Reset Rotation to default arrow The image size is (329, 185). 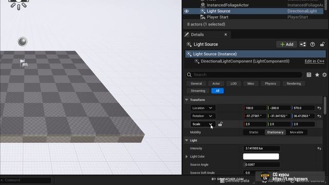319,116
